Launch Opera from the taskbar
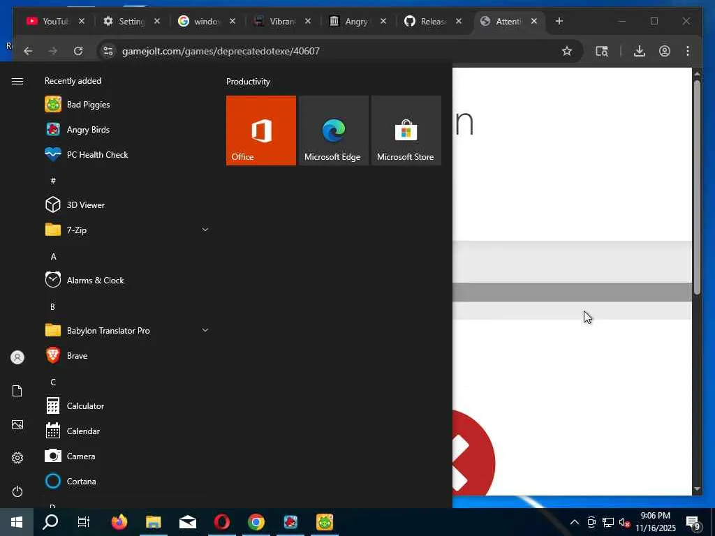This screenshot has width=715, height=536. tap(221, 522)
